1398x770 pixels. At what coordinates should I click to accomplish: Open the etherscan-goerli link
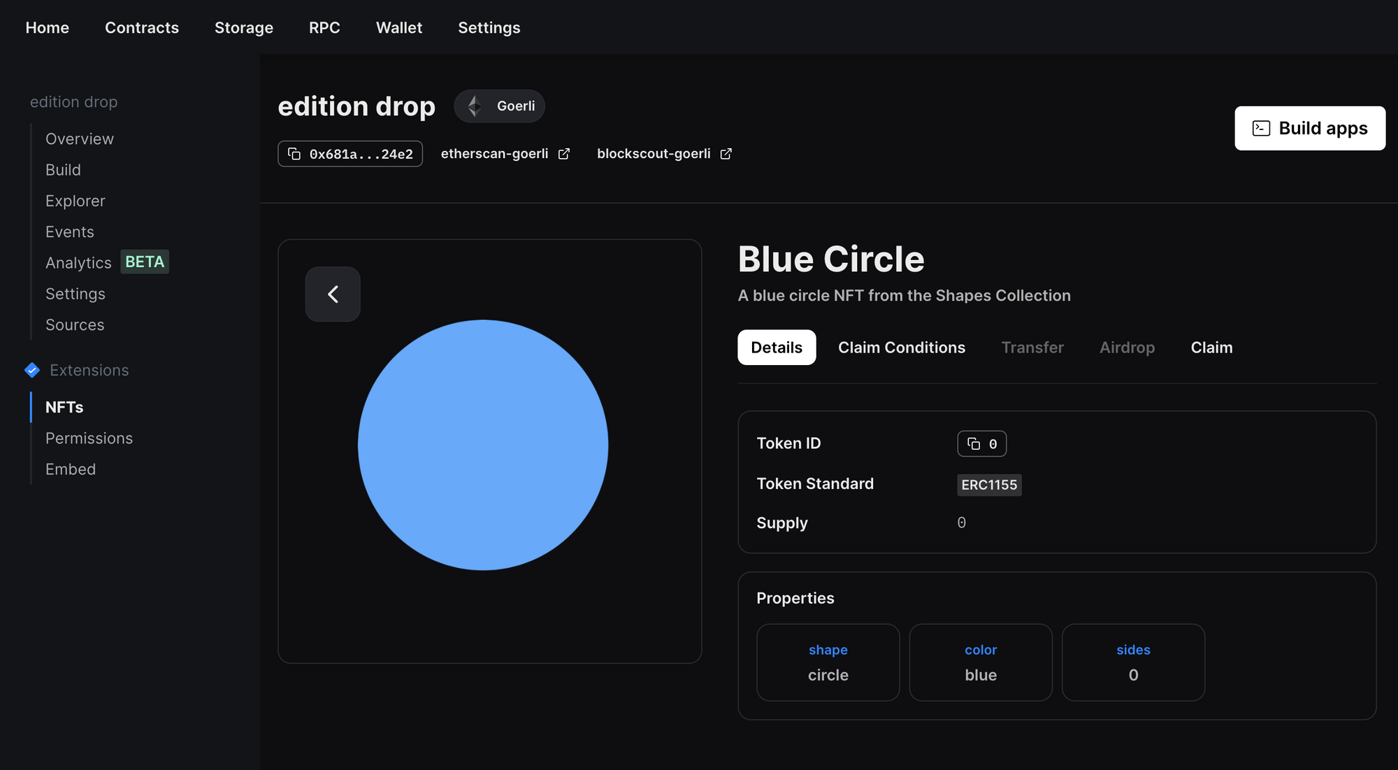pyautogui.click(x=494, y=154)
